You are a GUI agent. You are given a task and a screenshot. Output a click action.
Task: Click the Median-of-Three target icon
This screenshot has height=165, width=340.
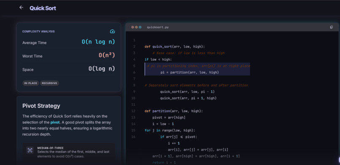30,150
